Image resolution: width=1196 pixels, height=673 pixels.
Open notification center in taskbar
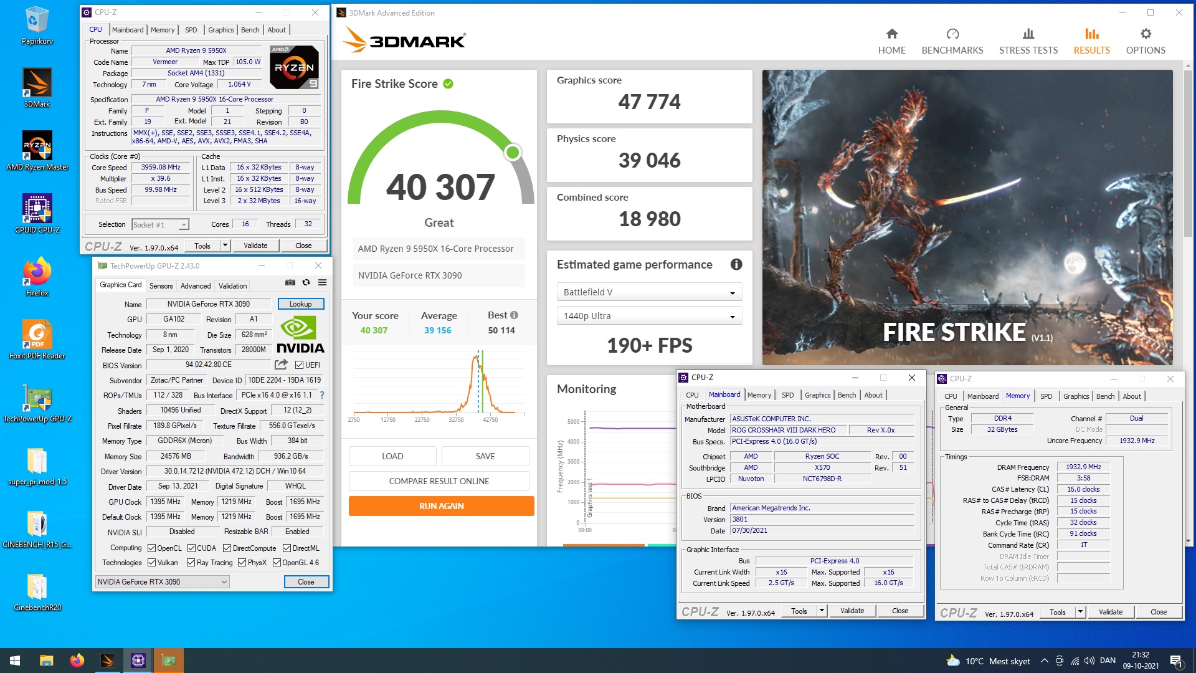[x=1176, y=661]
